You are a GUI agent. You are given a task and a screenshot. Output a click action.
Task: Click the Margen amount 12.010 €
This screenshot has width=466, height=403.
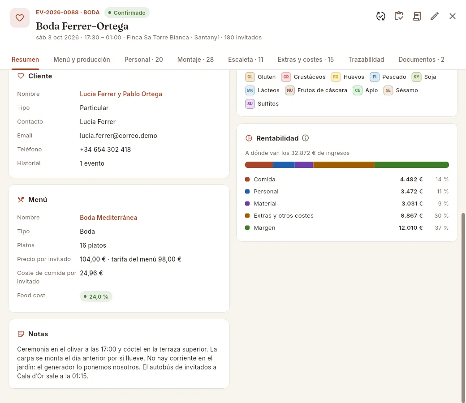tap(410, 228)
